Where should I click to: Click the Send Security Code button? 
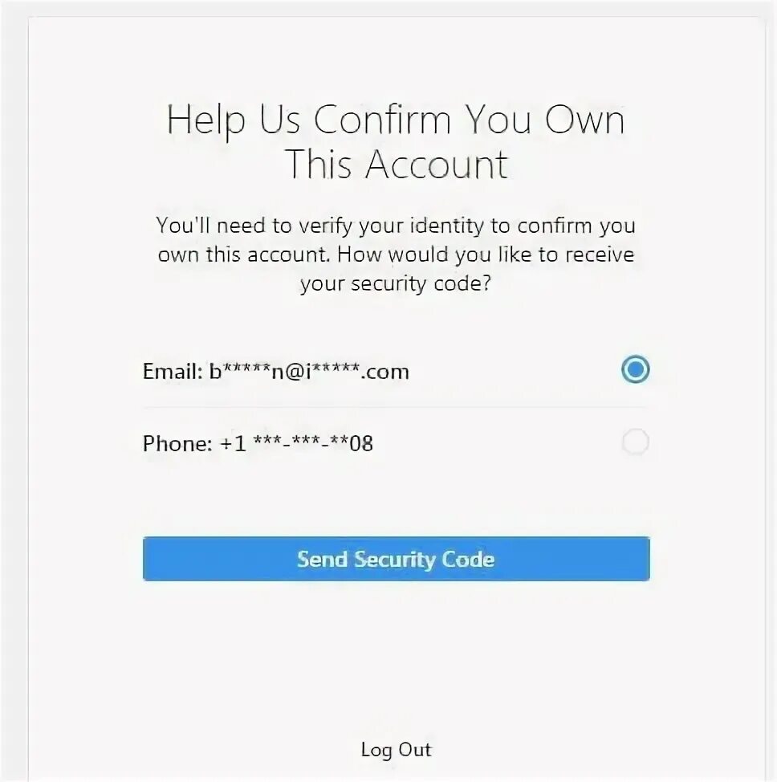(396, 559)
